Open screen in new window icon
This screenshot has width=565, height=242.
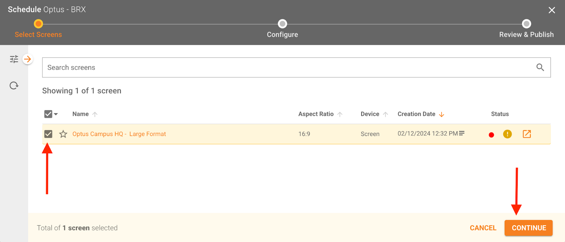click(527, 134)
